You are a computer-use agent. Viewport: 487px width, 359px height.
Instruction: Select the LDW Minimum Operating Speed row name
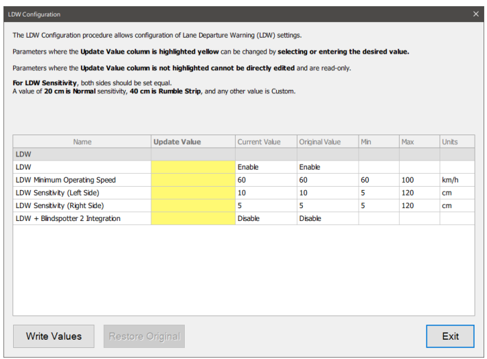click(x=65, y=180)
